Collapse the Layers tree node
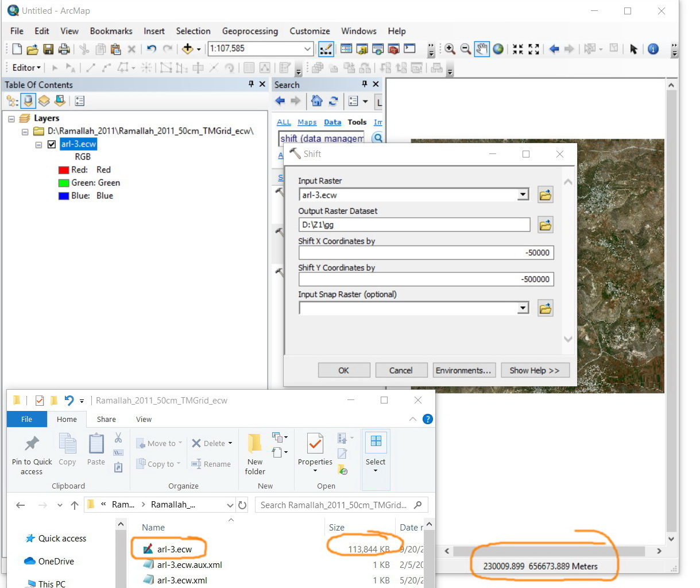 11,118
